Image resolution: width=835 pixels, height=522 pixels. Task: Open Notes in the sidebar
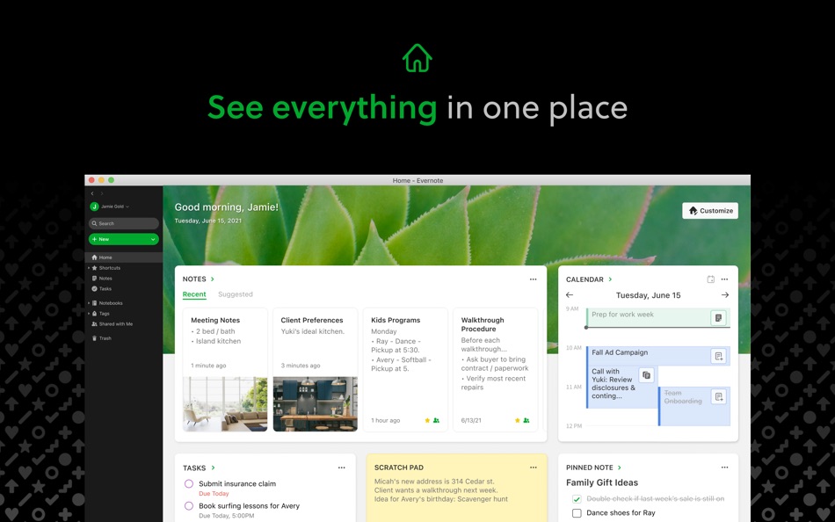(x=105, y=278)
